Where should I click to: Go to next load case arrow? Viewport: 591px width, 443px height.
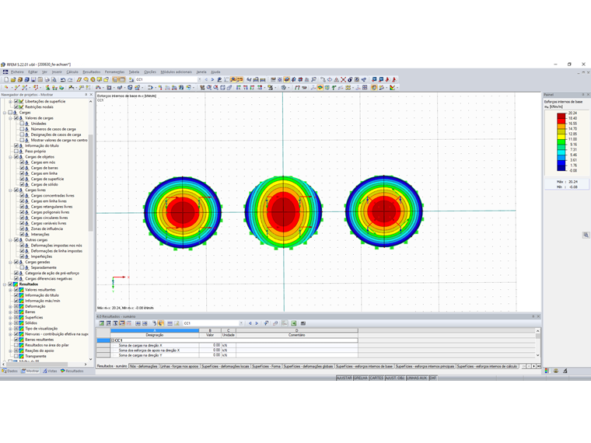point(212,79)
